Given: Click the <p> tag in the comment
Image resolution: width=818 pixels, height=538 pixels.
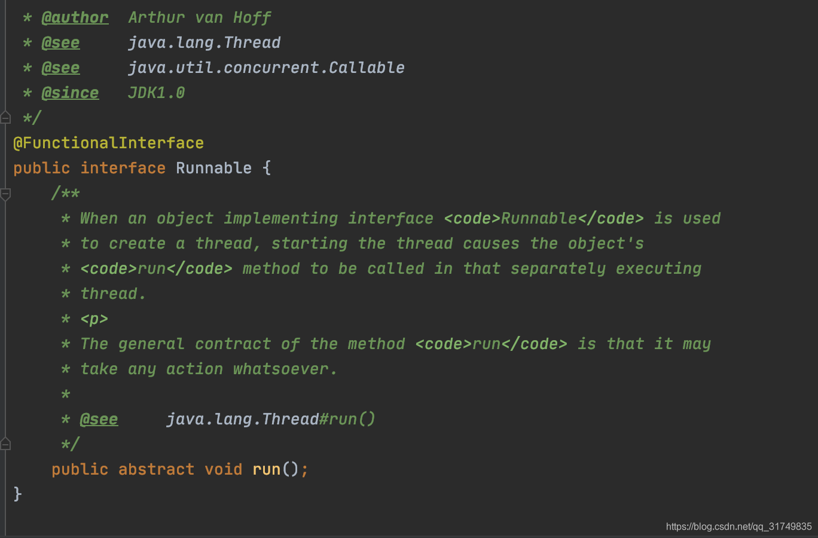Looking at the screenshot, I should pyautogui.click(x=94, y=319).
